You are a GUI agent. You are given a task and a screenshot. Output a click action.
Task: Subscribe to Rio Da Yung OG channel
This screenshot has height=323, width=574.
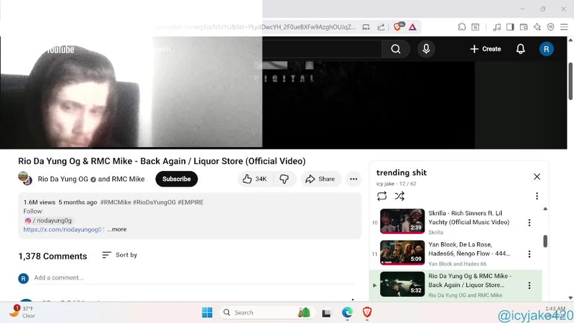point(176,179)
